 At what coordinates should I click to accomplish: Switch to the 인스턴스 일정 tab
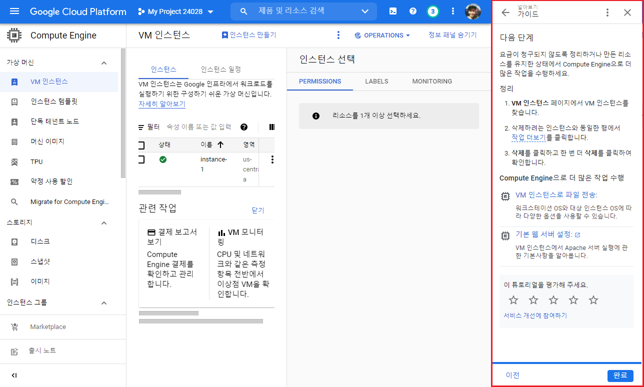click(220, 69)
